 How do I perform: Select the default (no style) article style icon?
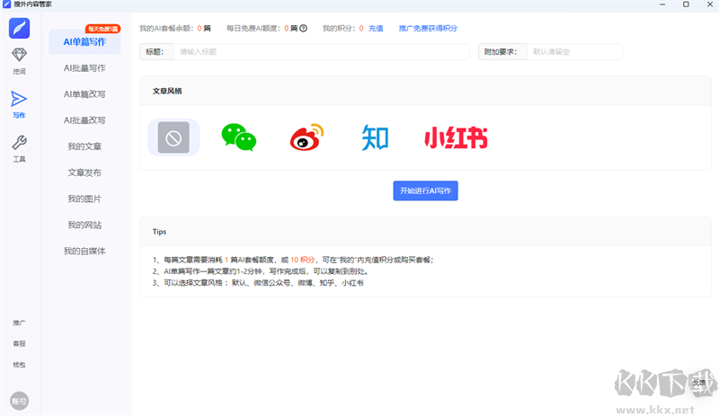coord(173,137)
